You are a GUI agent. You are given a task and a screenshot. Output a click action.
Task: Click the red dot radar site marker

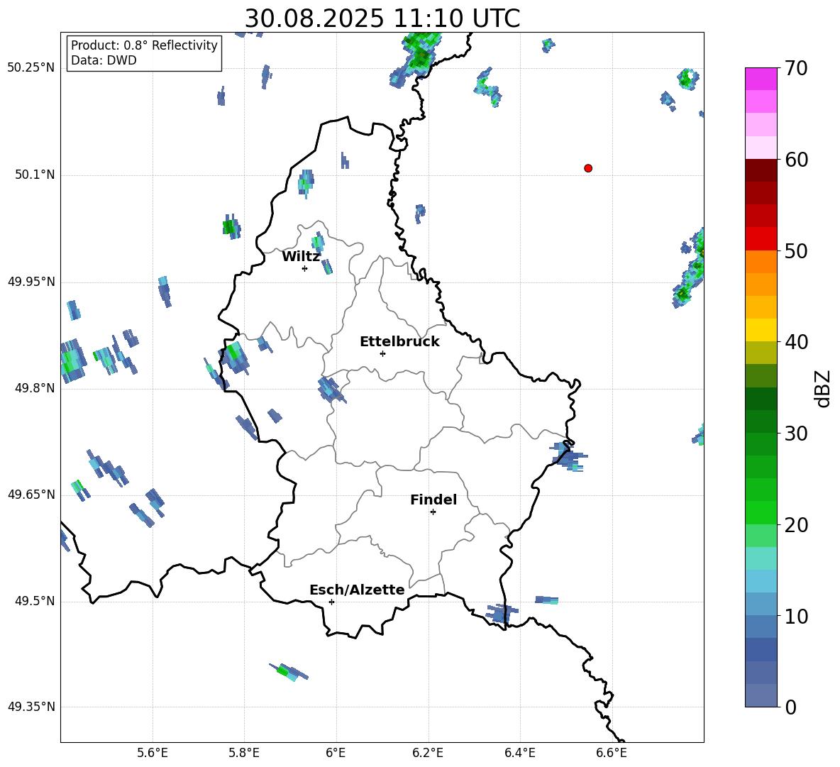click(588, 168)
